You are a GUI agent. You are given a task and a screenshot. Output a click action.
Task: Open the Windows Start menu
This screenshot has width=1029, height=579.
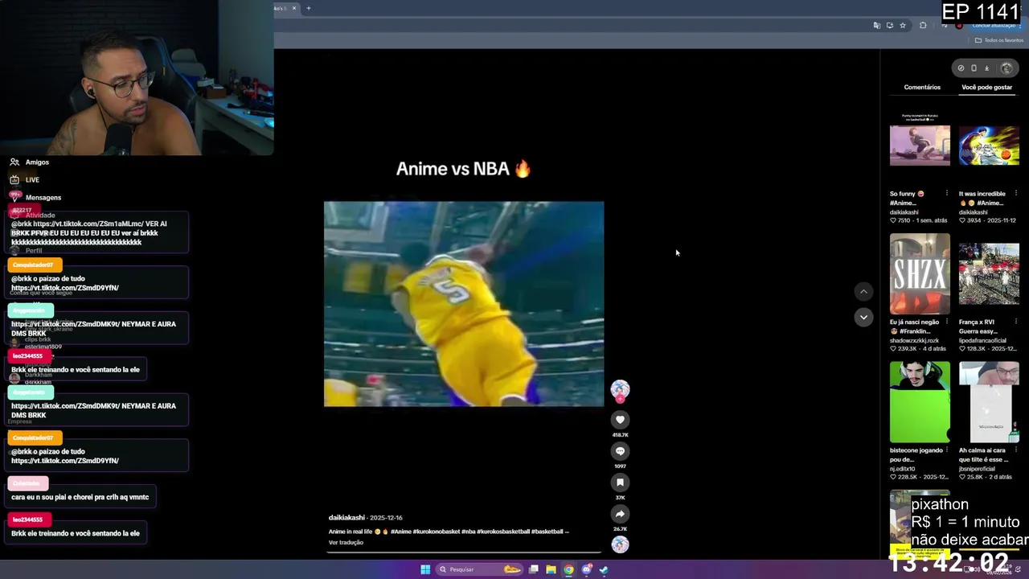(425, 569)
